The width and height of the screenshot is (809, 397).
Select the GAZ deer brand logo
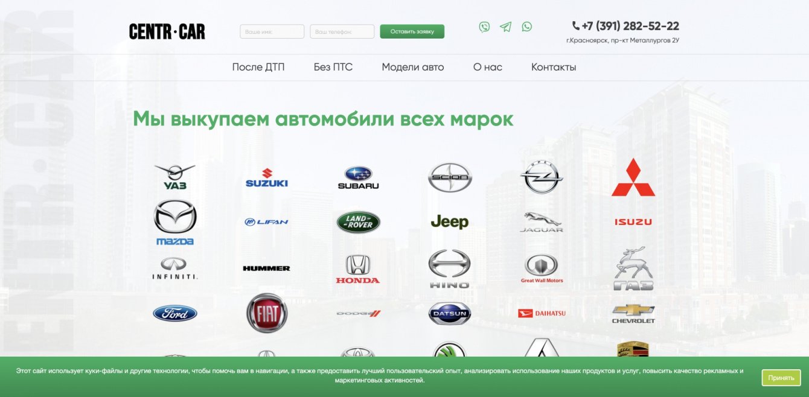click(633, 268)
